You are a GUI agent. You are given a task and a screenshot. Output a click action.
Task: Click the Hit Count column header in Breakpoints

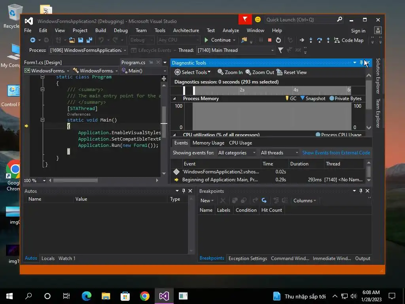[x=271, y=210]
